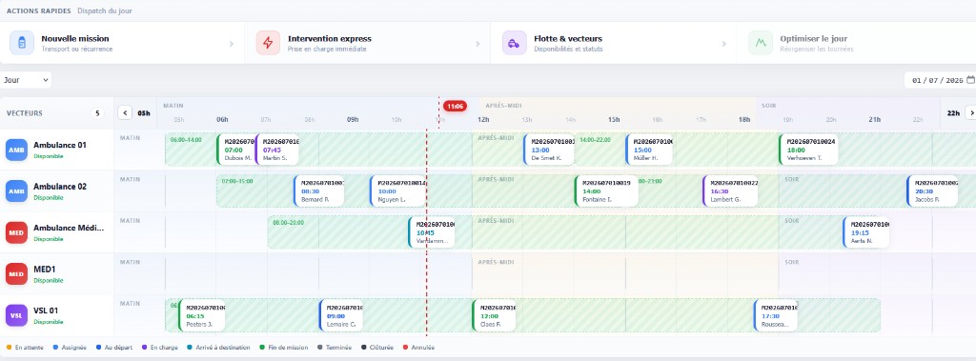This screenshot has width=976, height=361.
Task: Click the 12h hour header
Action: point(483,119)
